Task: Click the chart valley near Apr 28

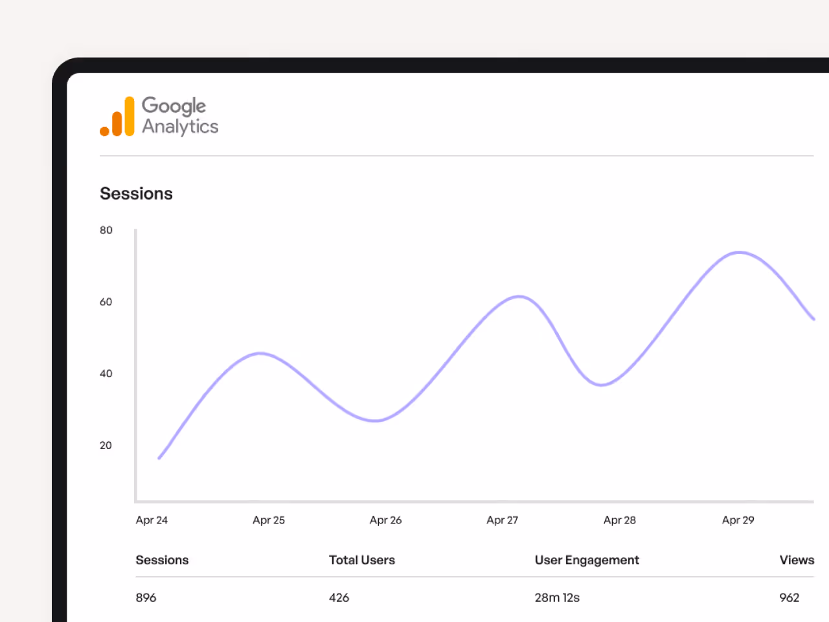Action: 601,384
